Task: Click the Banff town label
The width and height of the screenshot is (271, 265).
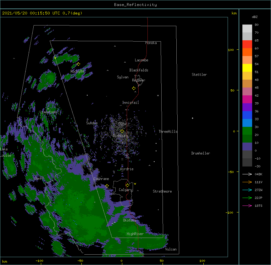Action: 39,178
